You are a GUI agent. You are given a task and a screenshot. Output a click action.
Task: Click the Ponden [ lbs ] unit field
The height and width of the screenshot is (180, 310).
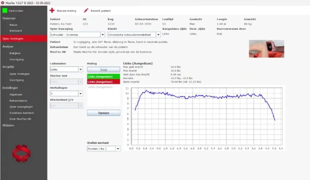click(101, 149)
